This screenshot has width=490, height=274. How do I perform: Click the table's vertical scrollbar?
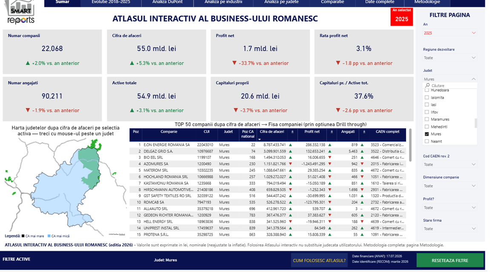pyautogui.click(x=410, y=145)
